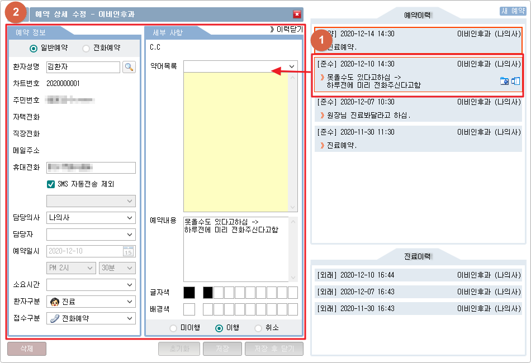Click the folder icon in the 2020-12-10 reservation entry
The image size is (531, 363).
click(x=504, y=81)
